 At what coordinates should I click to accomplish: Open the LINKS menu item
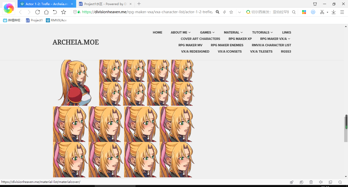pyautogui.click(x=287, y=33)
